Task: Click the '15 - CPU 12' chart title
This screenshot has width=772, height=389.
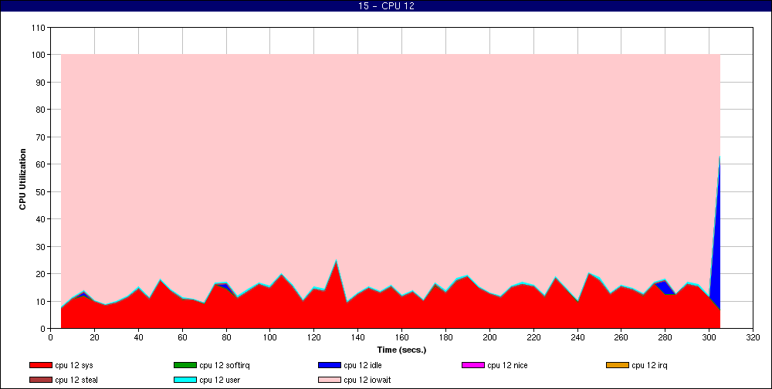Action: tap(385, 6)
